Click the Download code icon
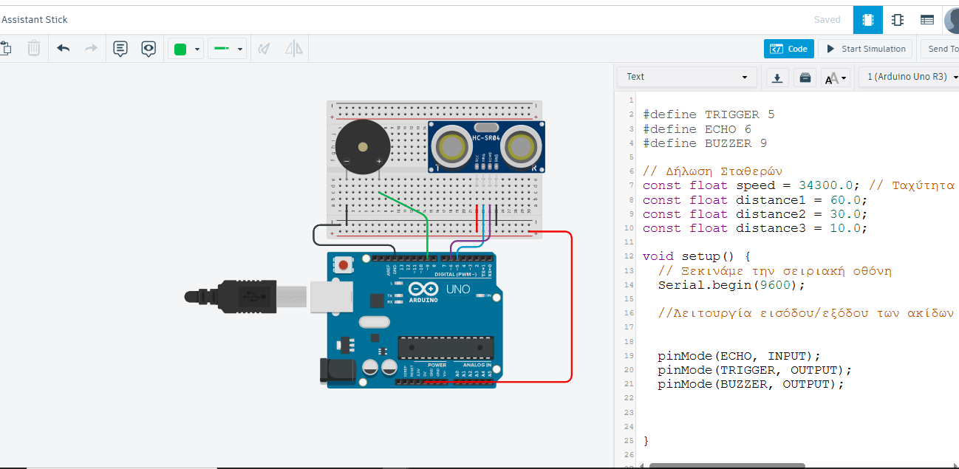The height and width of the screenshot is (469, 959). coord(777,77)
